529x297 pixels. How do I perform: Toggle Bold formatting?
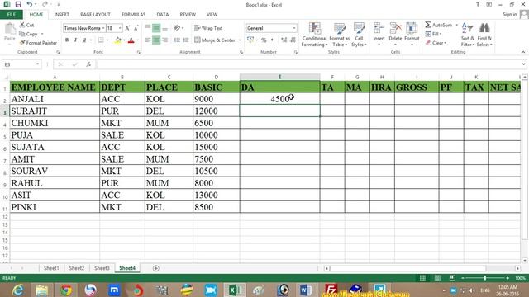(67, 40)
